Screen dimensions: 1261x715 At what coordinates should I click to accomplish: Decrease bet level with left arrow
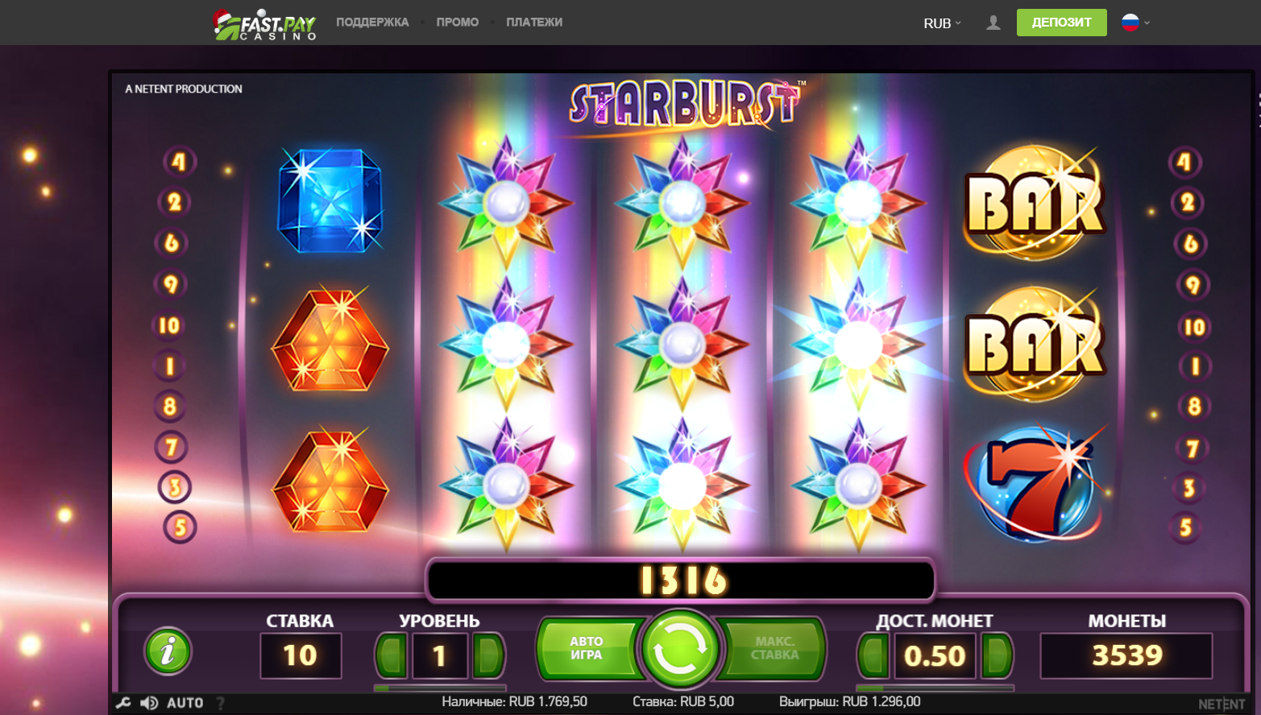pos(392,655)
